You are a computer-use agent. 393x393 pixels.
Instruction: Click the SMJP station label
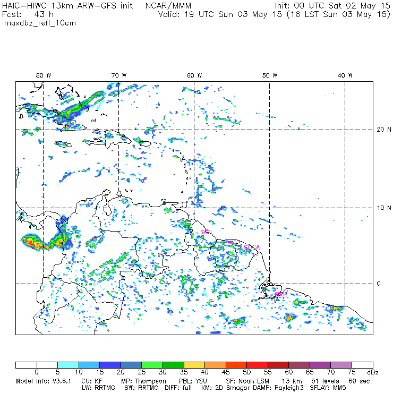230,243
